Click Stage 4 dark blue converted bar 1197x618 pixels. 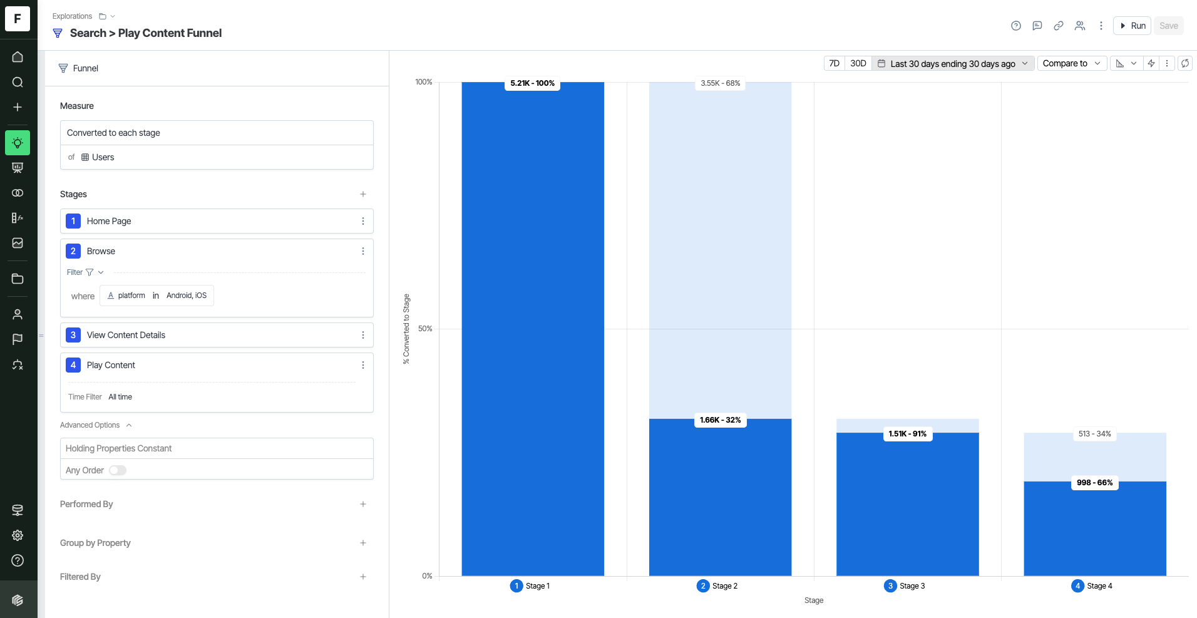tap(1095, 528)
